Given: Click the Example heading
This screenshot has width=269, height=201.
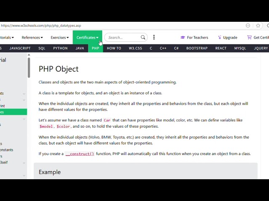Looking at the screenshot, I should coord(50,172).
